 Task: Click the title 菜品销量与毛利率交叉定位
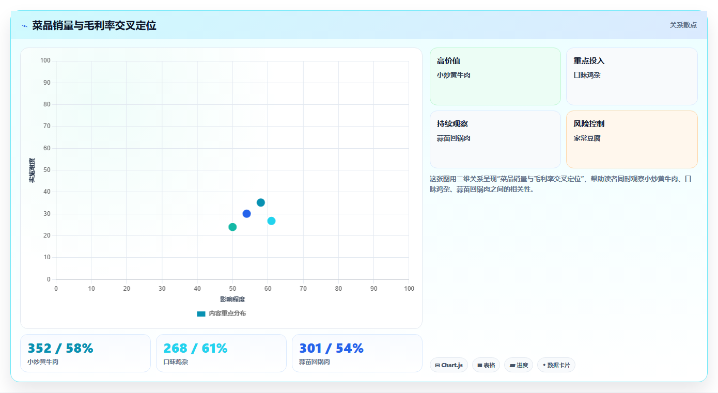pyautogui.click(x=94, y=25)
